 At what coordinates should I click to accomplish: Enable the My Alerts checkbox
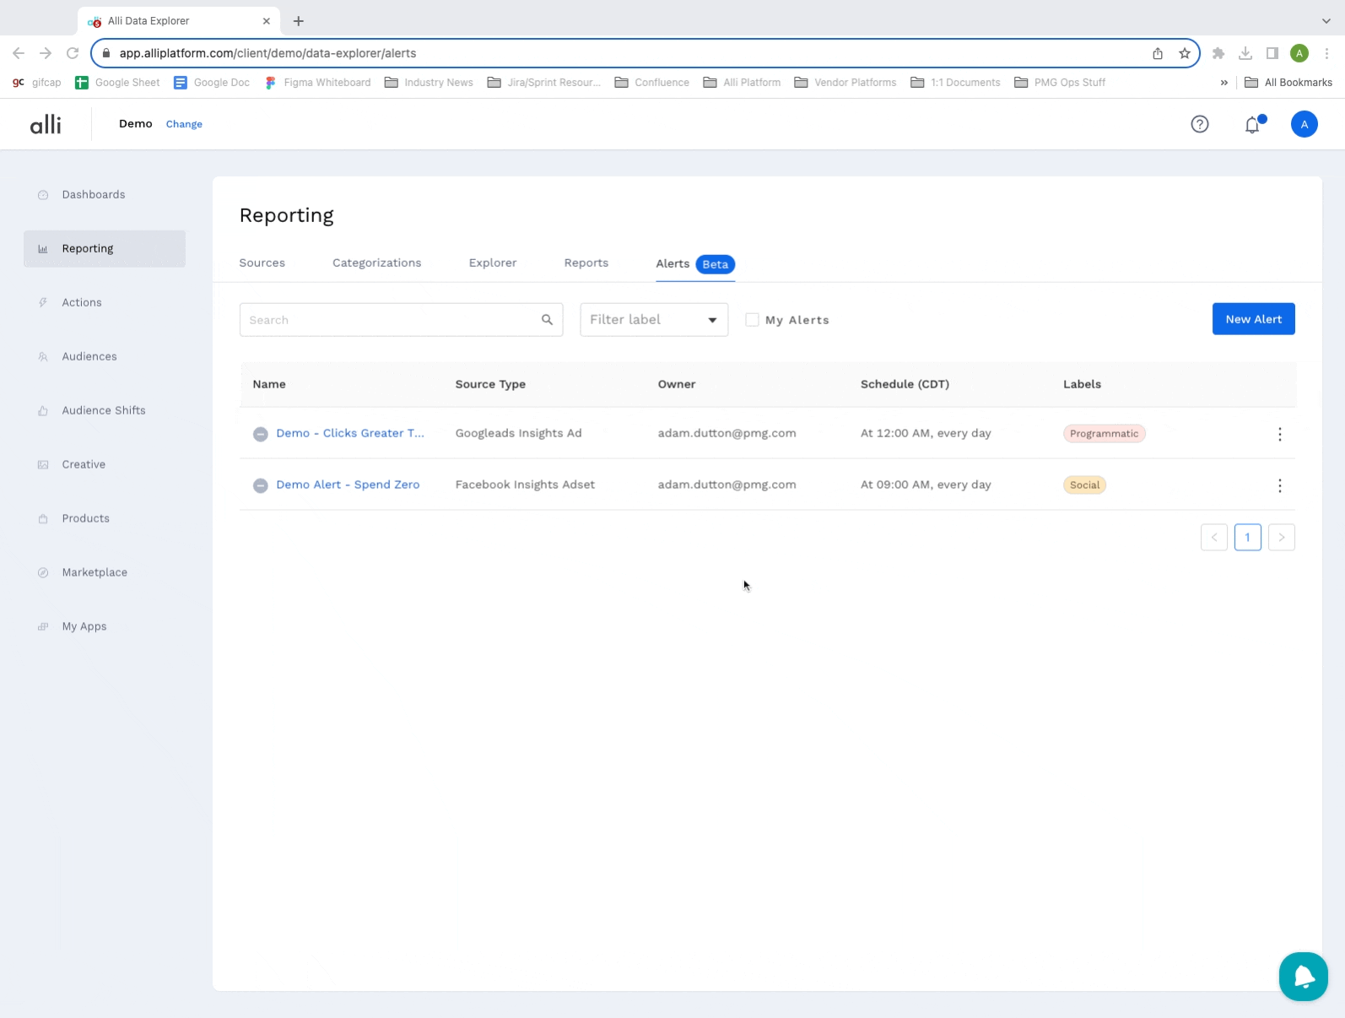tap(752, 320)
